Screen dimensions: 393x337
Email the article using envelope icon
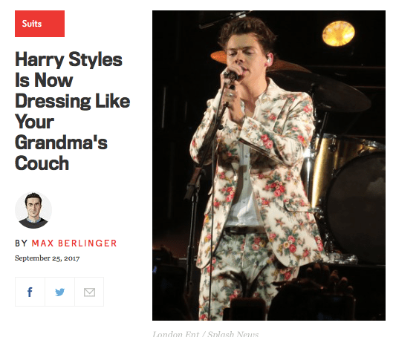pyautogui.click(x=89, y=292)
